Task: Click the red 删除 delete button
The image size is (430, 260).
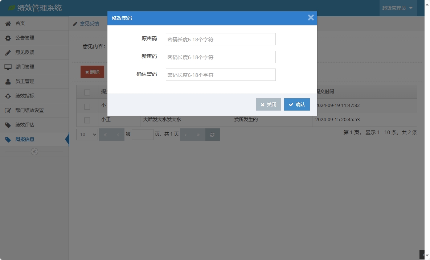Action: [x=92, y=71]
